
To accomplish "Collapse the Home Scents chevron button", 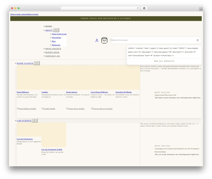I will pyautogui.click(x=36, y=63).
